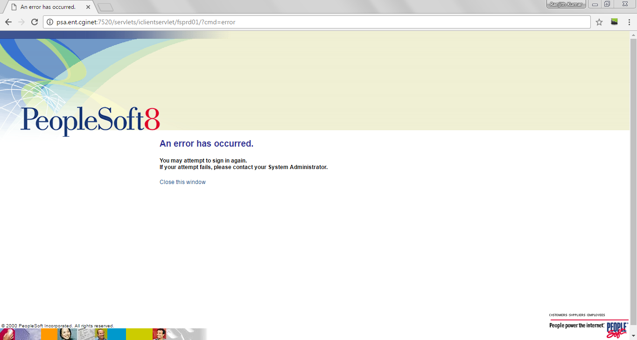Screen dimensions: 637x340
Task: Click the browser forward arrow
Action: pyautogui.click(x=21, y=22)
